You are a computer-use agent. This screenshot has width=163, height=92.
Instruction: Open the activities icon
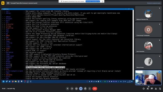[x=156, y=89]
